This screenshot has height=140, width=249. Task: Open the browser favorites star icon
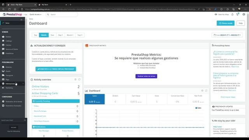point(228,9)
